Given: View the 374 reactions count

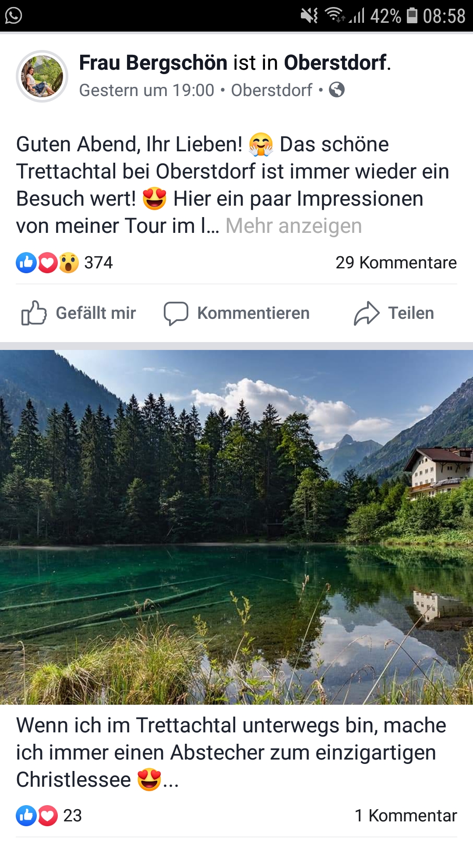Looking at the screenshot, I should 99,263.
